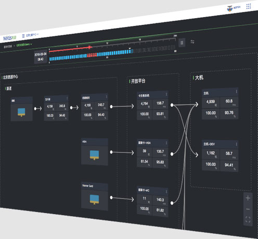Zoom in with the plus button
This screenshot has width=258, height=239.
coord(248,198)
